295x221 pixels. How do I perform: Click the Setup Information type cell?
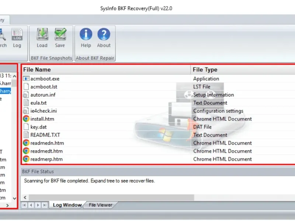coord(214,95)
